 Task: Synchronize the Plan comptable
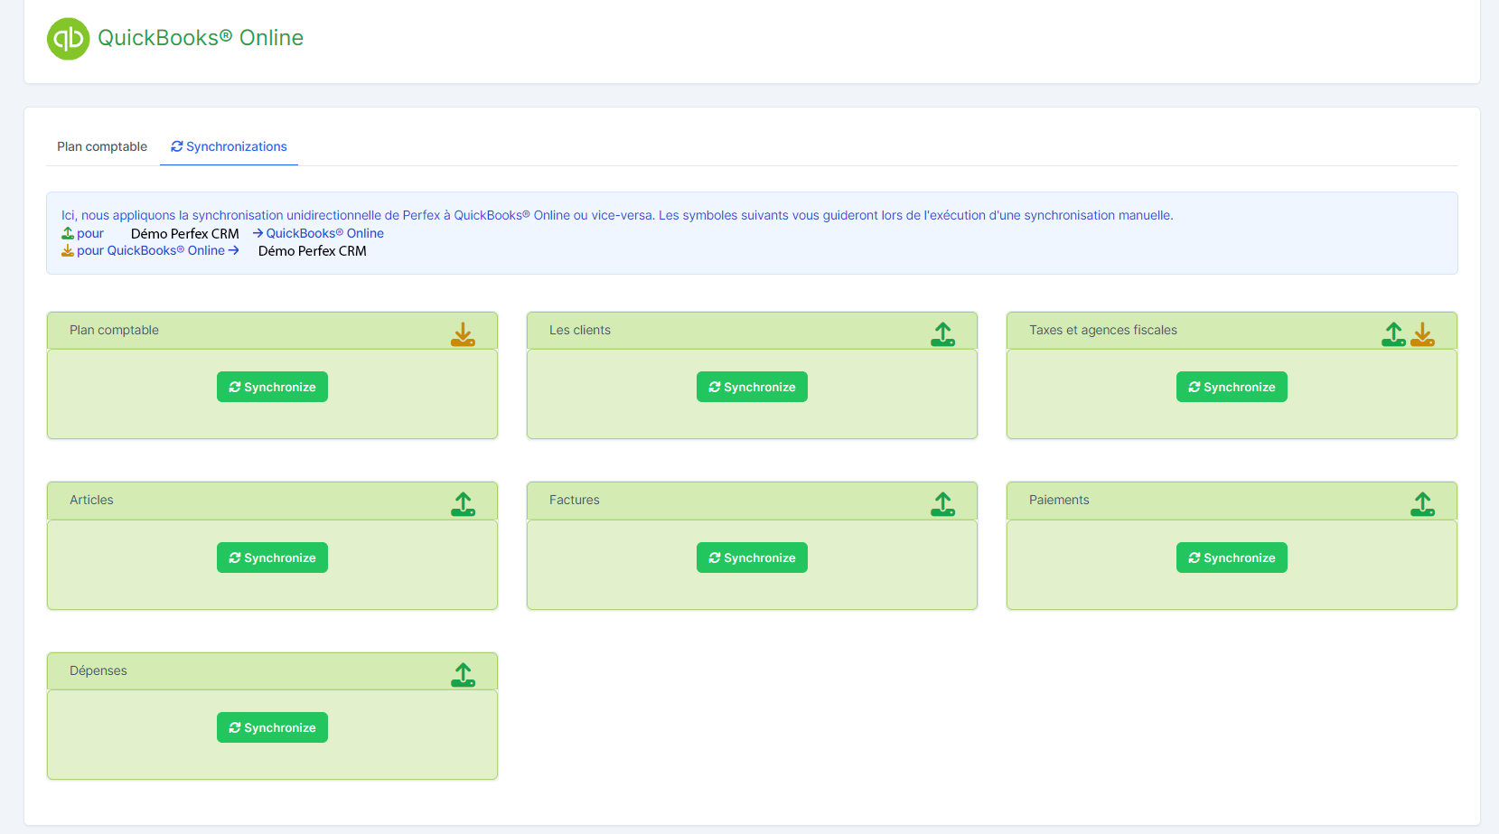tap(272, 387)
